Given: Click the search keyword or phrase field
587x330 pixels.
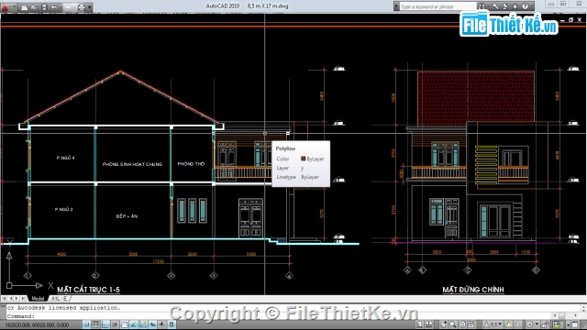Looking at the screenshot, I should 438,6.
